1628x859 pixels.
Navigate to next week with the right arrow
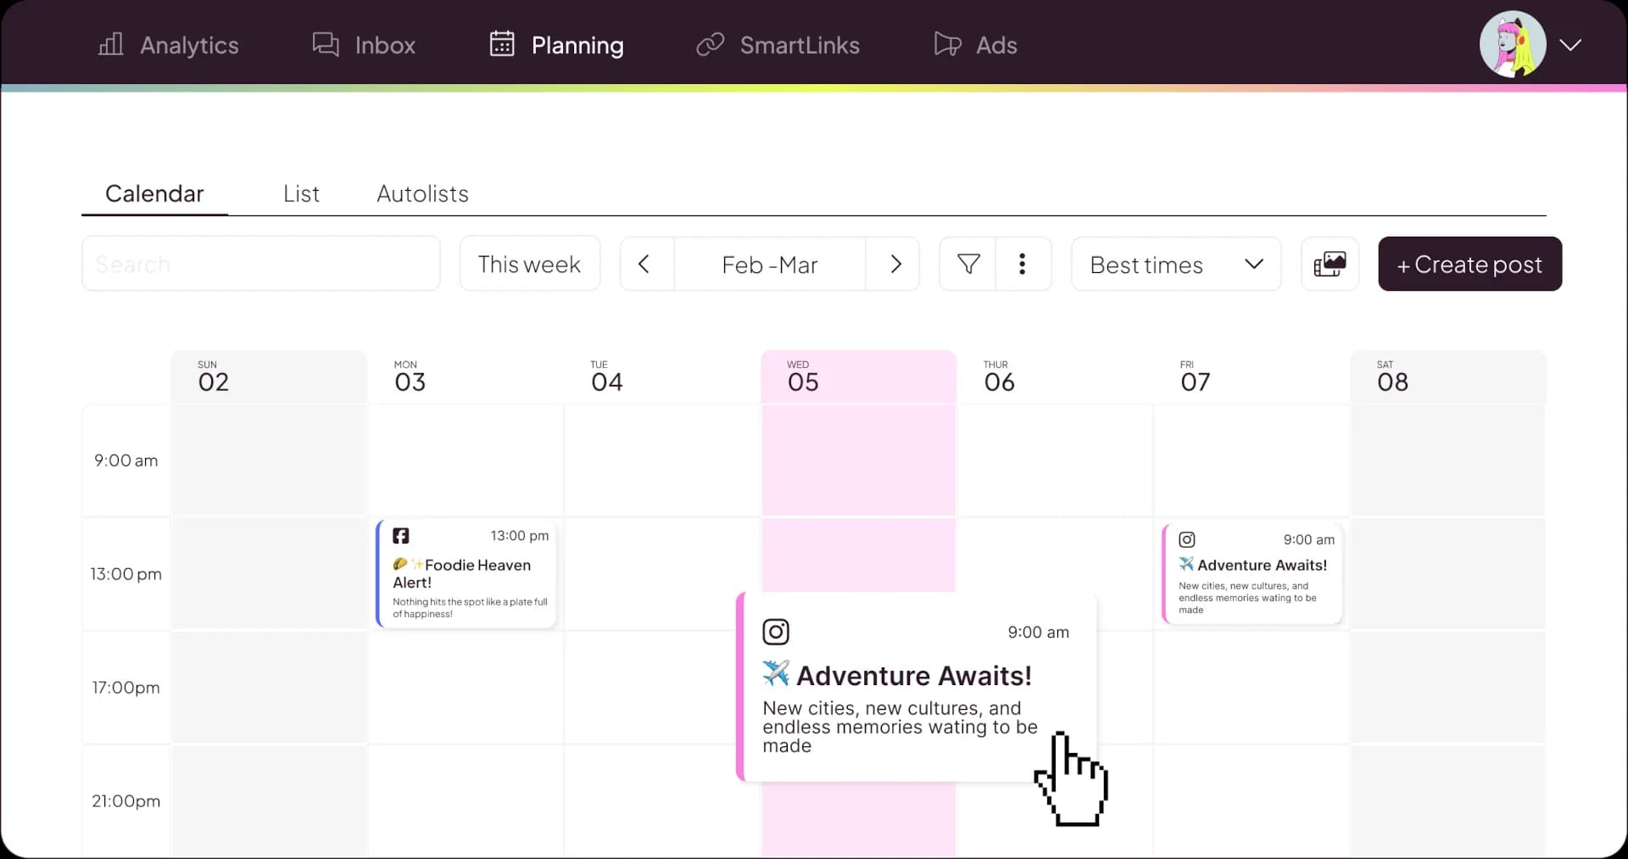pyautogui.click(x=895, y=264)
